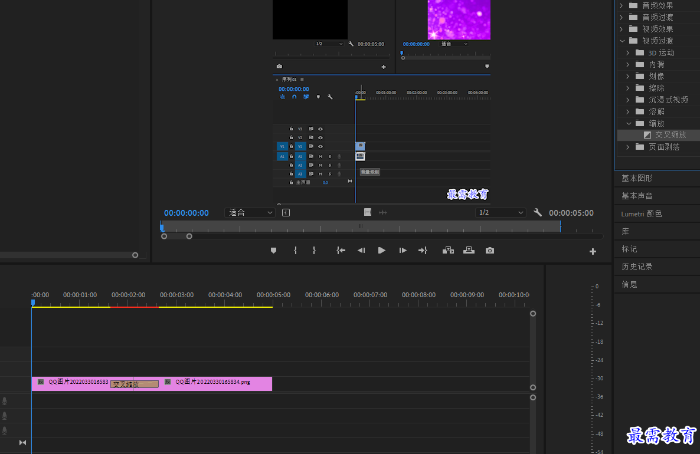Expand the 3D 运动 folder
700x454 pixels.
[628, 52]
